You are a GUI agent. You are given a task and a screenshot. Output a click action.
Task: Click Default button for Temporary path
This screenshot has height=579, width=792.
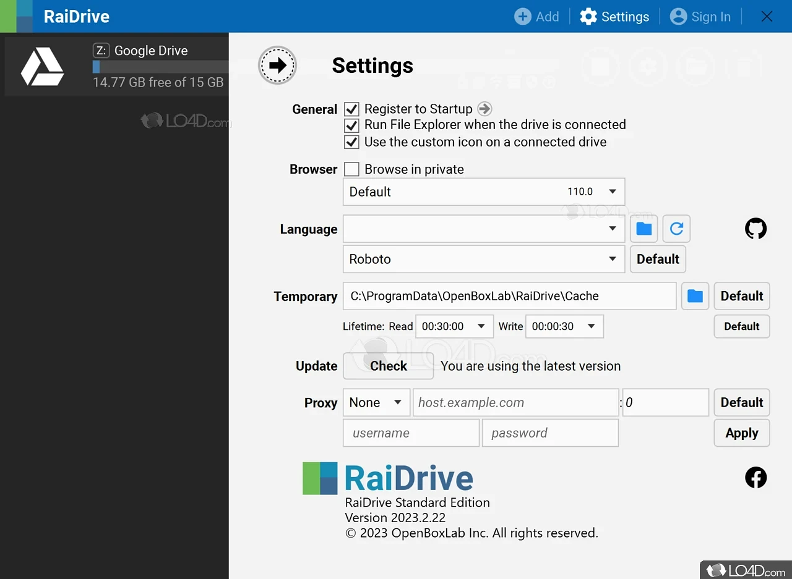[742, 296]
